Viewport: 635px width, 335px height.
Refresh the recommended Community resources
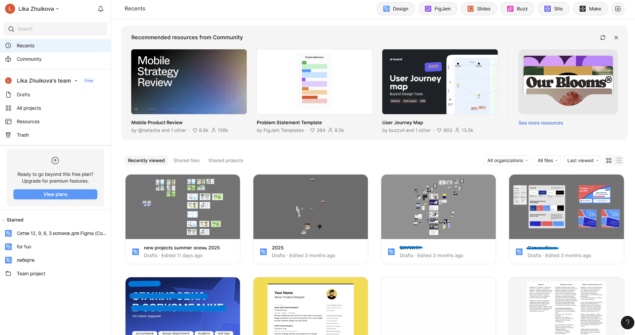[603, 38]
